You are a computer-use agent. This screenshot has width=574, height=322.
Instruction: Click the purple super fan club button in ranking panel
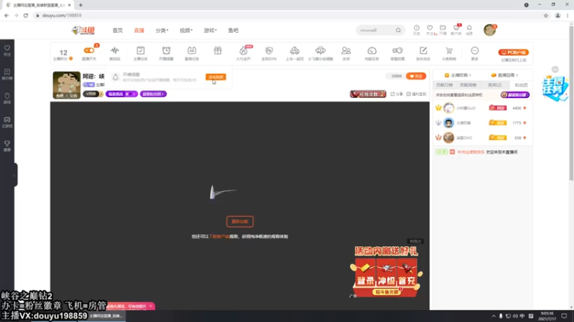point(514,95)
